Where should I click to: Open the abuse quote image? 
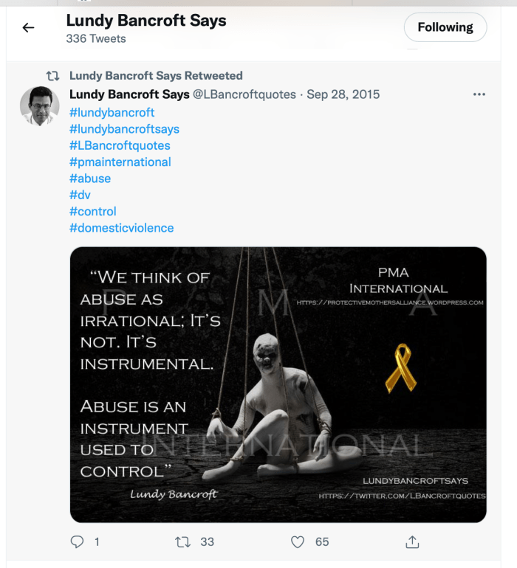[x=278, y=384]
